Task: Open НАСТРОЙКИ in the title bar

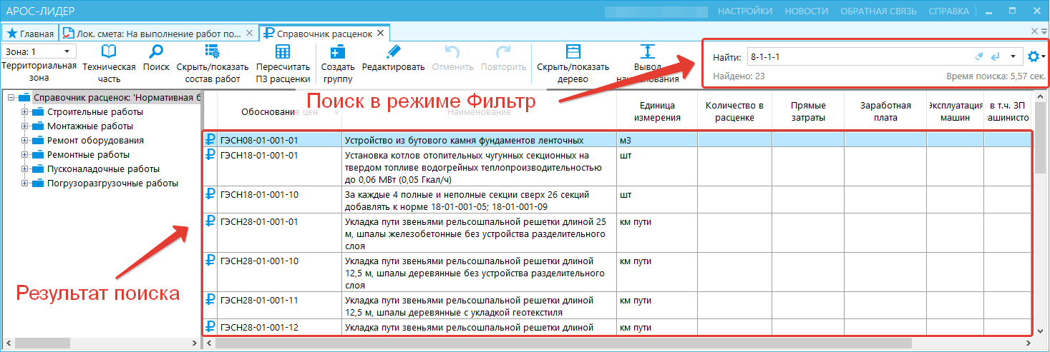Action: [745, 11]
